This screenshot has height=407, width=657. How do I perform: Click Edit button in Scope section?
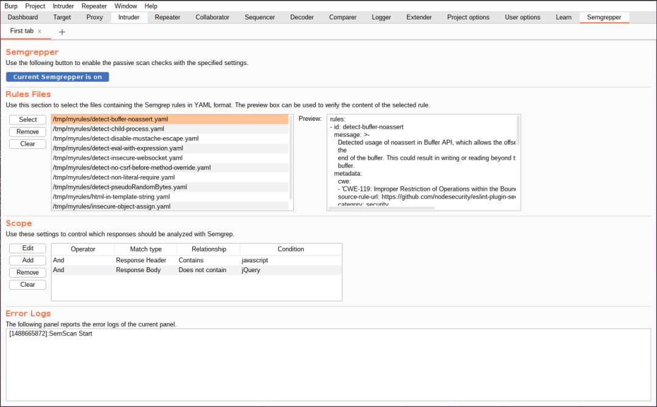[x=27, y=248]
